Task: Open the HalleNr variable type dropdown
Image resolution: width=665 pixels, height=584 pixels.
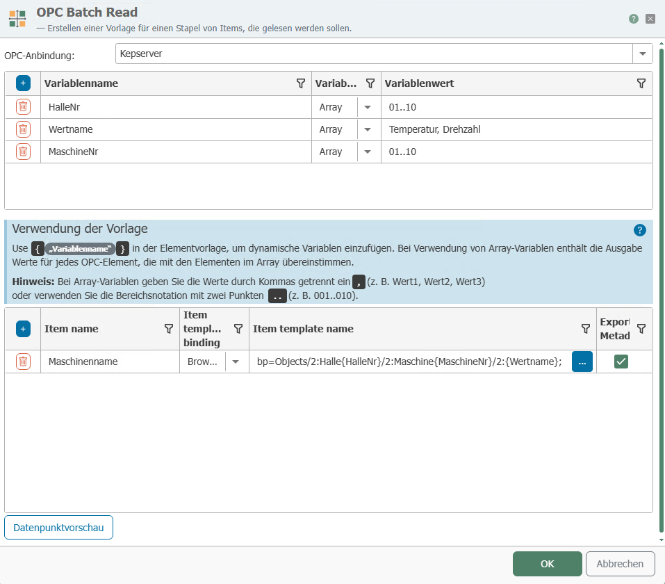Action: coord(368,107)
